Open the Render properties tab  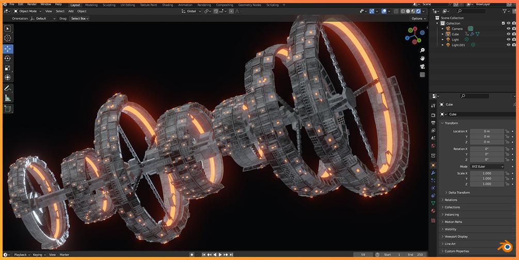pyautogui.click(x=433, y=115)
